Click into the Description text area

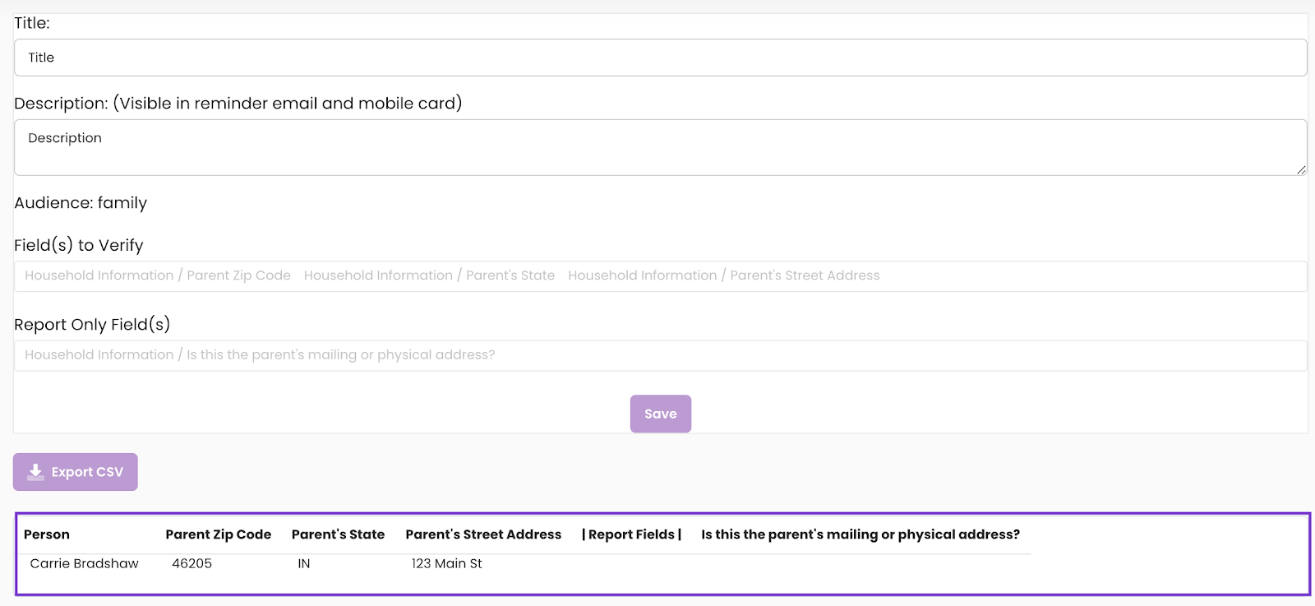point(661,147)
